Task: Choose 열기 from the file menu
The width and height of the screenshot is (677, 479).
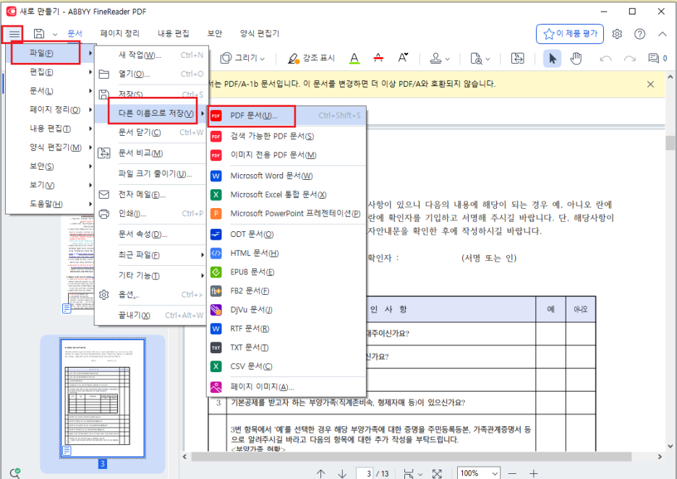Action: [151, 74]
